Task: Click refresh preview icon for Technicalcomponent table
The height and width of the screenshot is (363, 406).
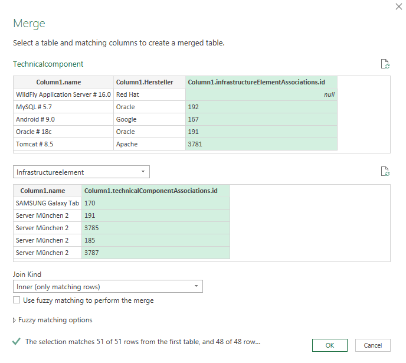Action: 385,64
